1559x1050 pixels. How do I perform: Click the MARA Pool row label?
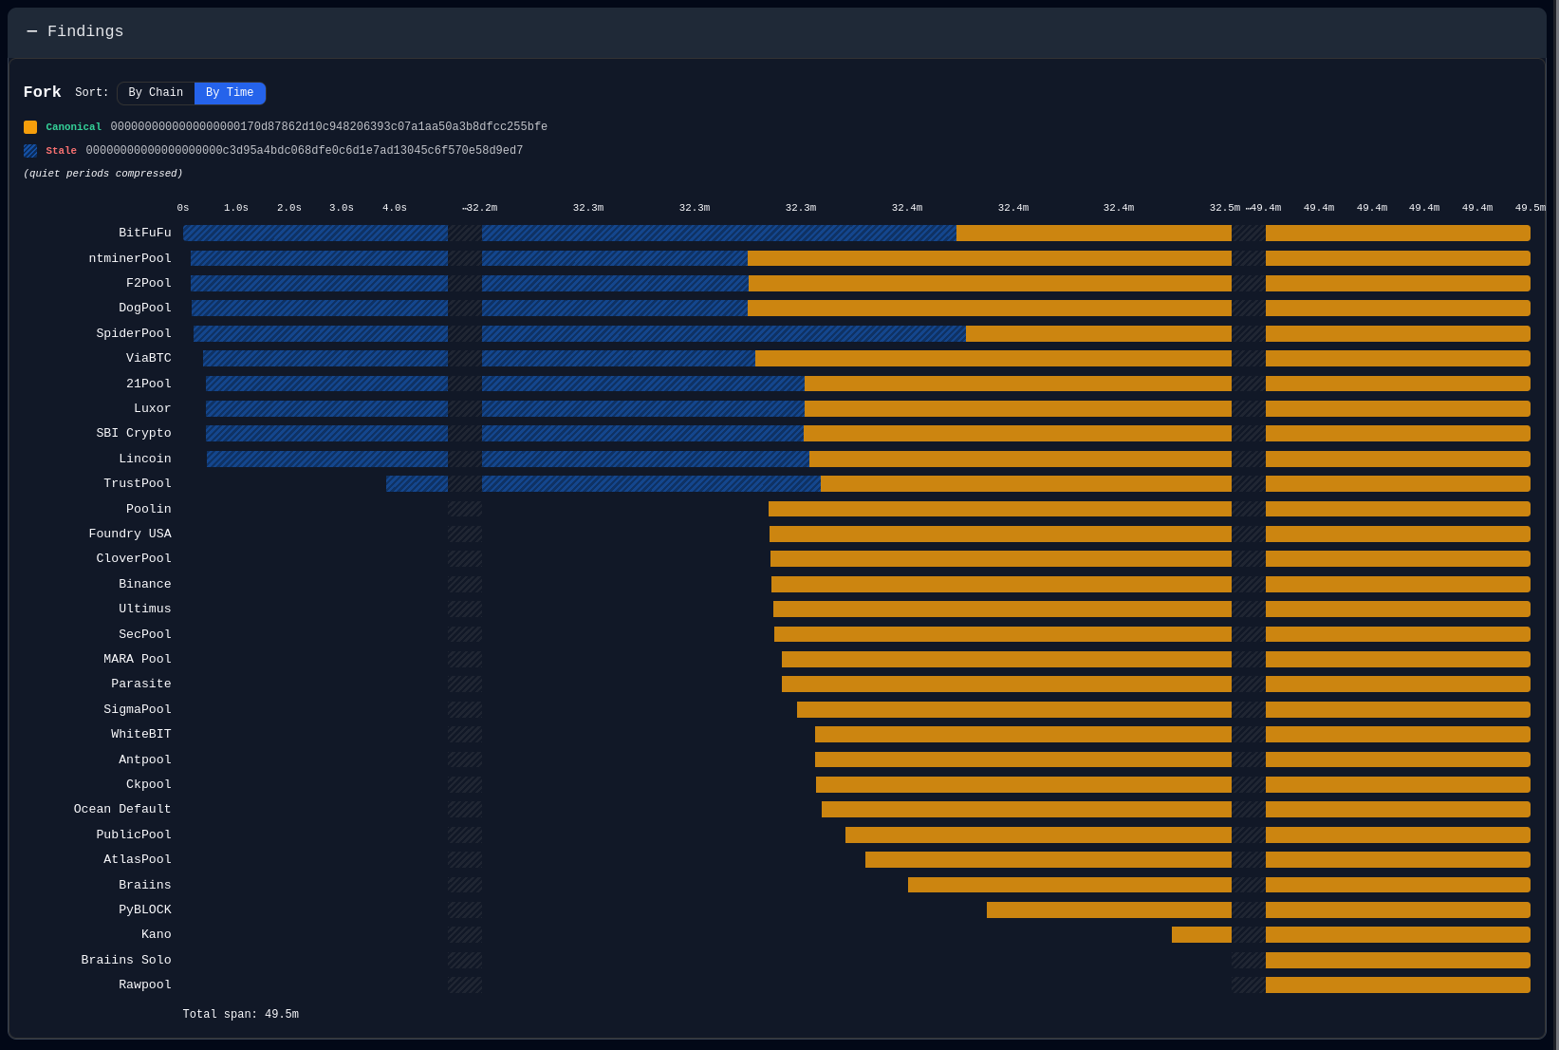click(138, 659)
